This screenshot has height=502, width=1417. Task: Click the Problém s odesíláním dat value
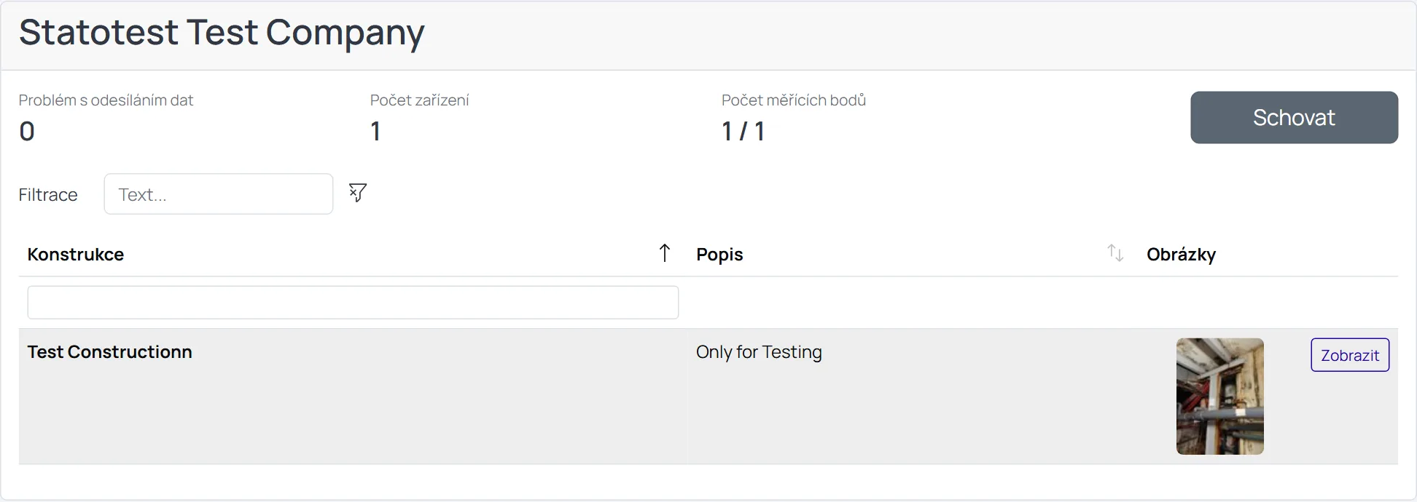tap(27, 131)
